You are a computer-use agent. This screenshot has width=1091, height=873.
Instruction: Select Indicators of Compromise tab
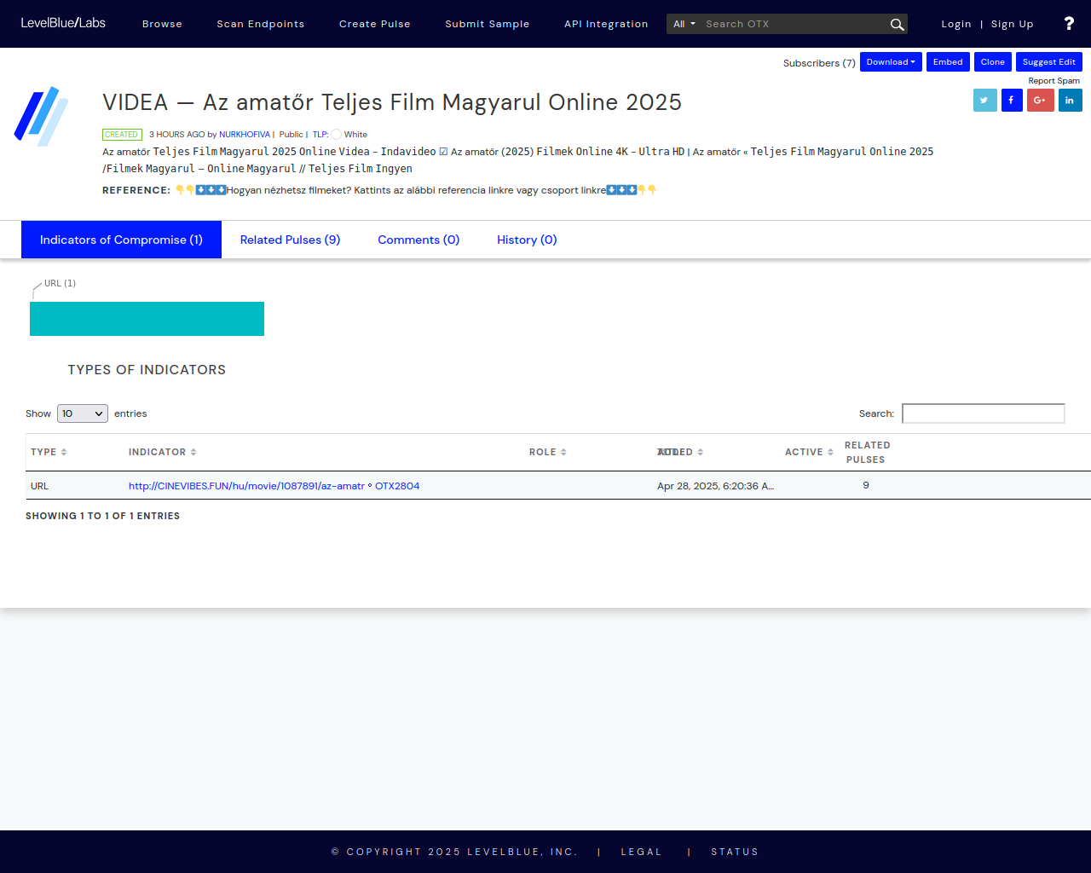pos(121,240)
